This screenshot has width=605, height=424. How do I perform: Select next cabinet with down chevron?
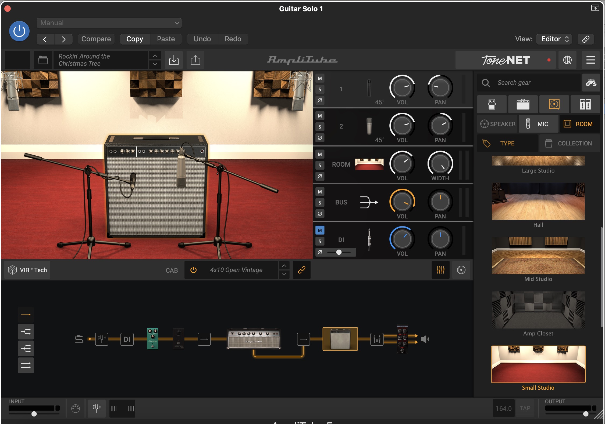coord(284,274)
